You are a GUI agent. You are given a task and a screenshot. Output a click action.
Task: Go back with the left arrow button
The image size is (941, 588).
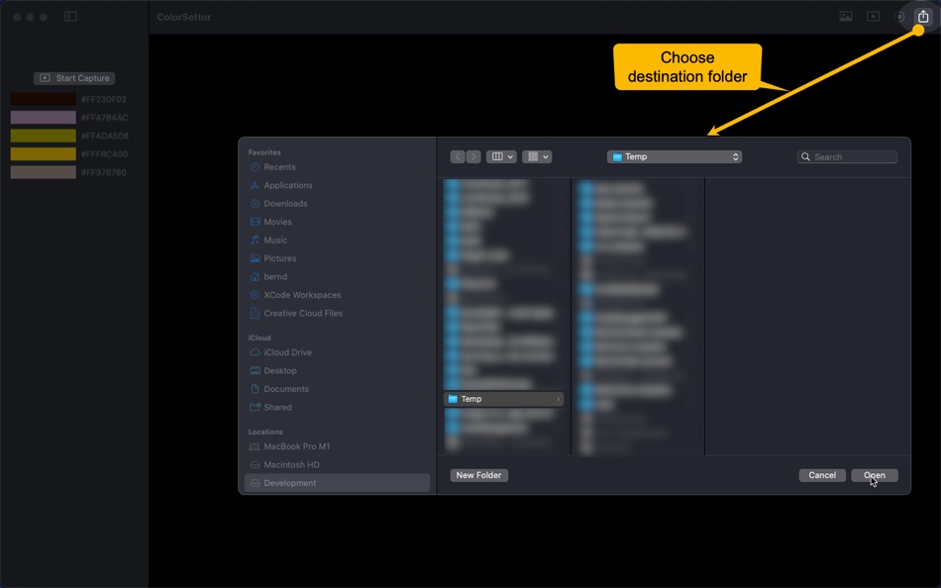tap(458, 156)
